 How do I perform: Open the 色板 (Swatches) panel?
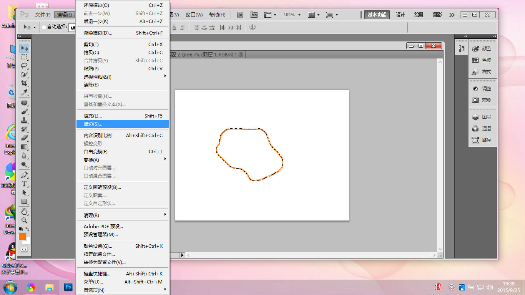pyautogui.click(x=482, y=60)
